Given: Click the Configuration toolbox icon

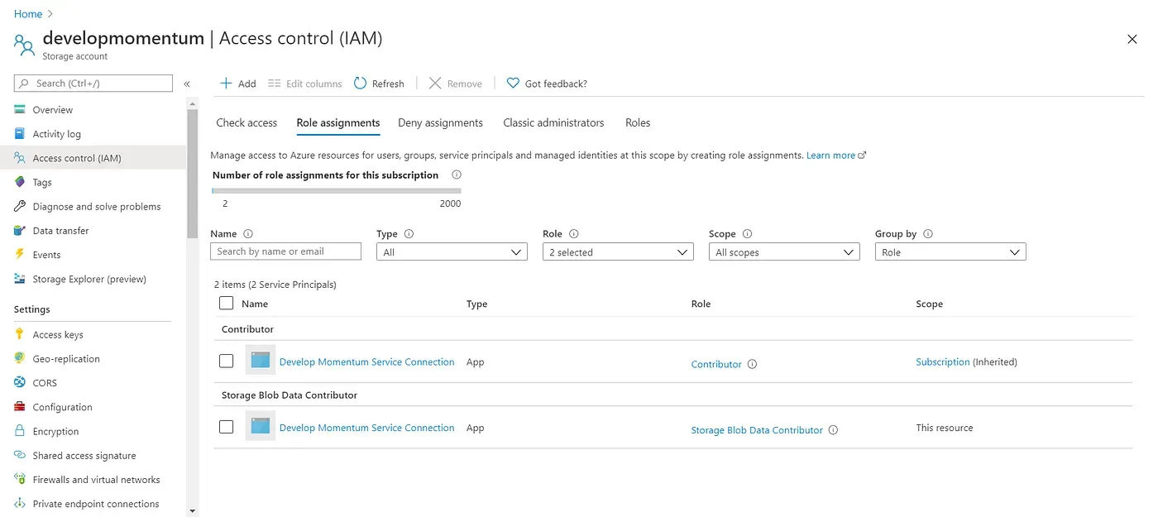Looking at the screenshot, I should pyautogui.click(x=20, y=407).
